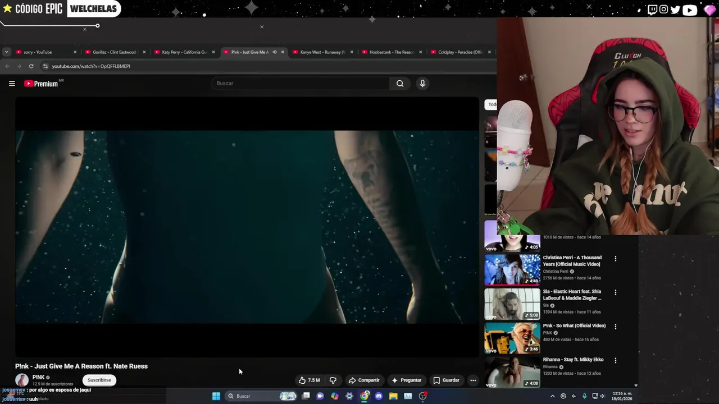Viewport: 719px width, 404px height.
Task: Click the page scrollbar down arrow
Action: [x=636, y=385]
